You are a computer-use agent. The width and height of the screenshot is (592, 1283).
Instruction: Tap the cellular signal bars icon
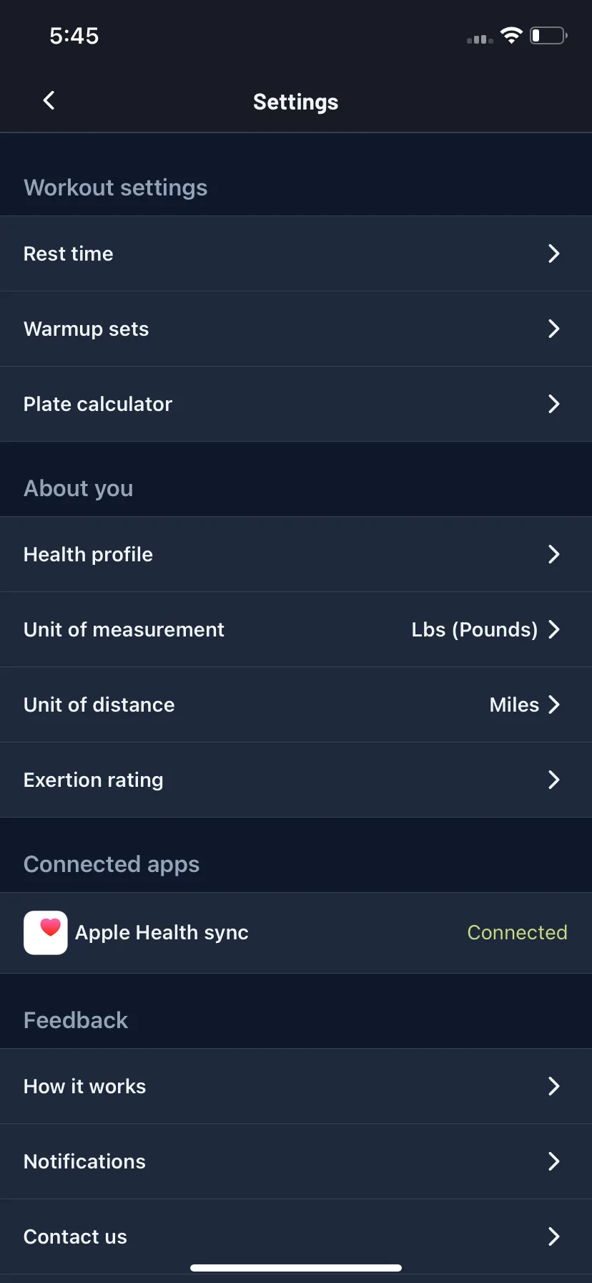click(x=480, y=39)
